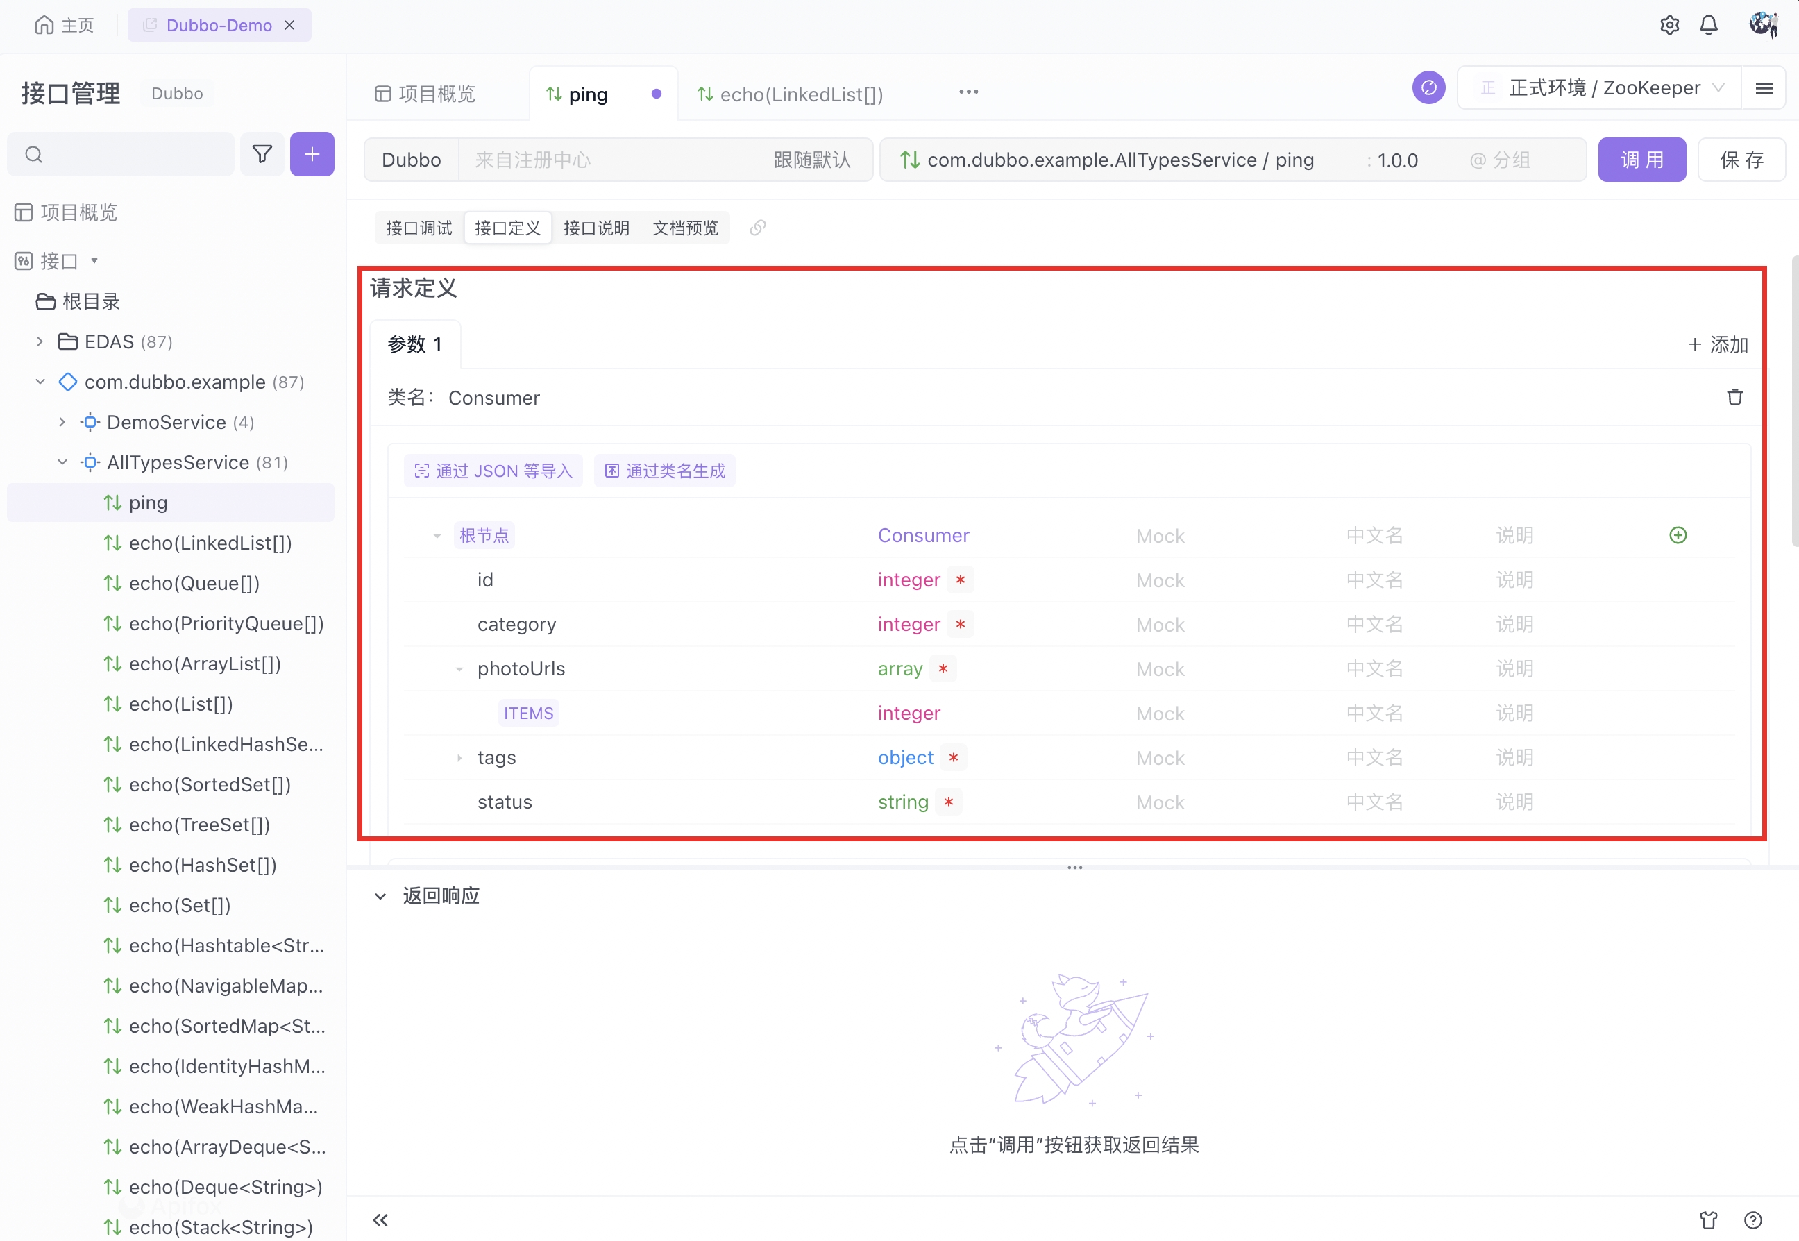This screenshot has width=1799, height=1241.
Task: Click the 调用 invoke button
Action: 1641,160
